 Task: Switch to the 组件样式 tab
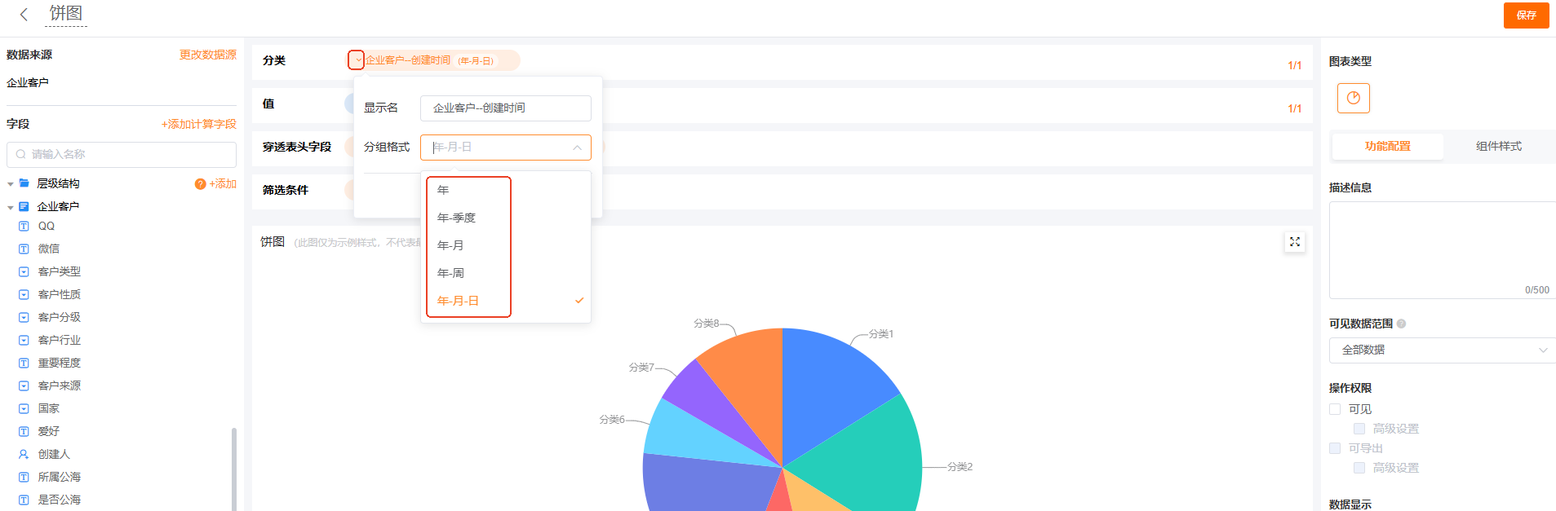1498,147
